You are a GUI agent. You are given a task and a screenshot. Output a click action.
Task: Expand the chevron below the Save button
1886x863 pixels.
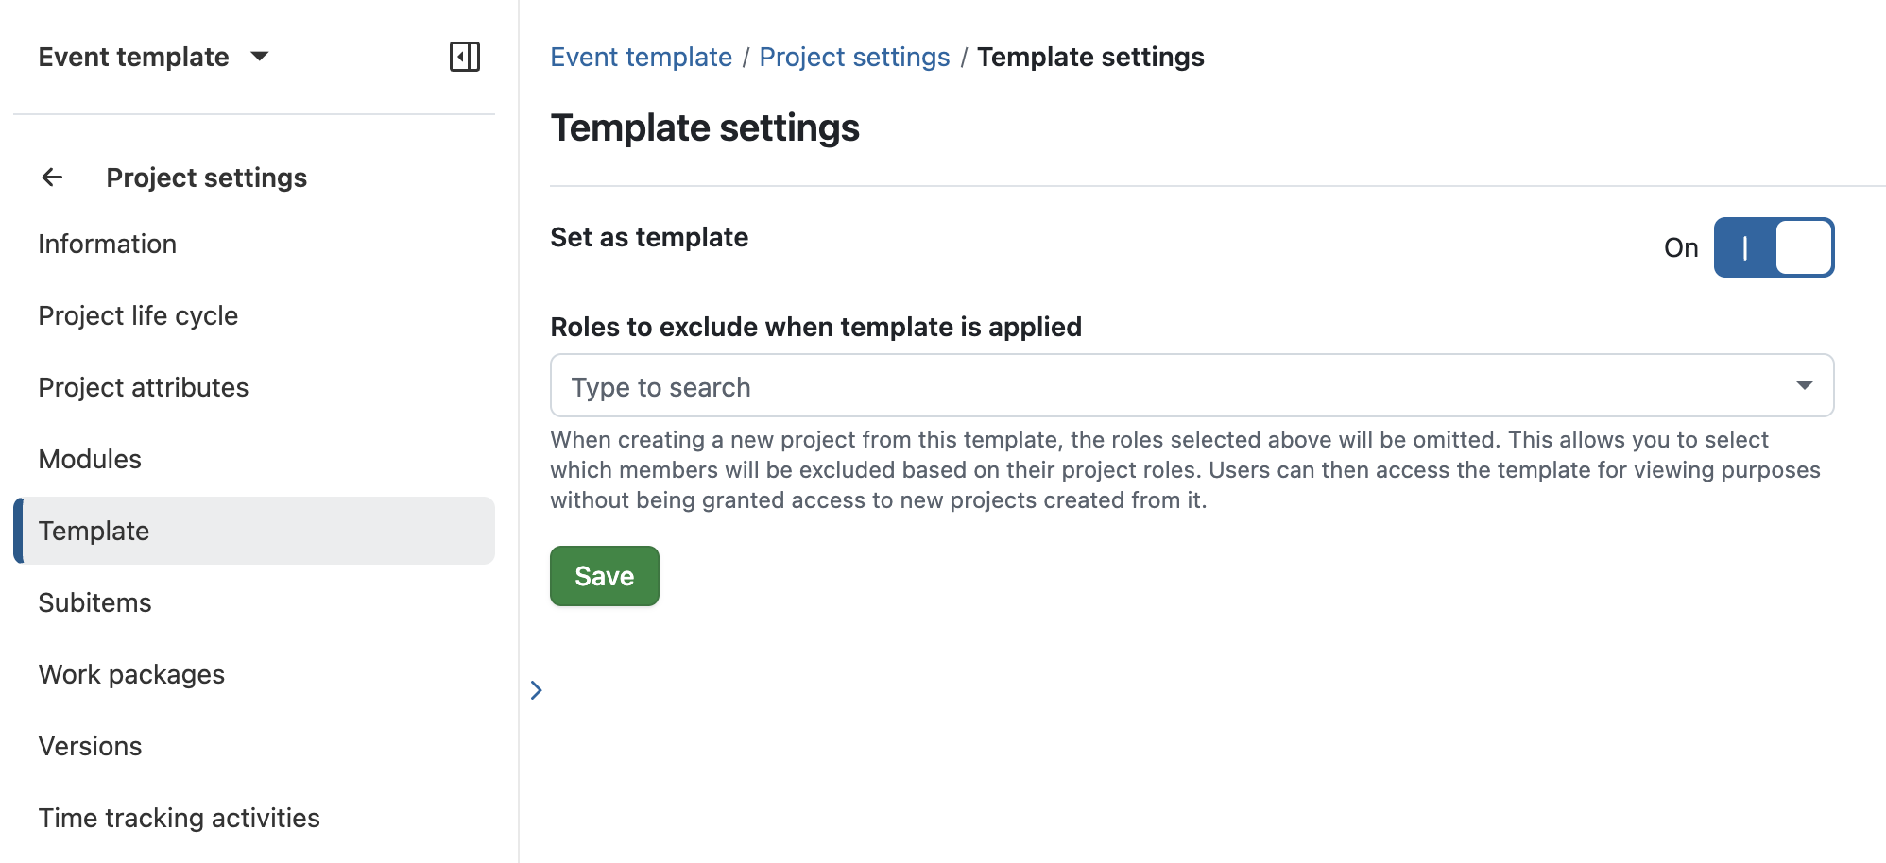pyautogui.click(x=536, y=690)
